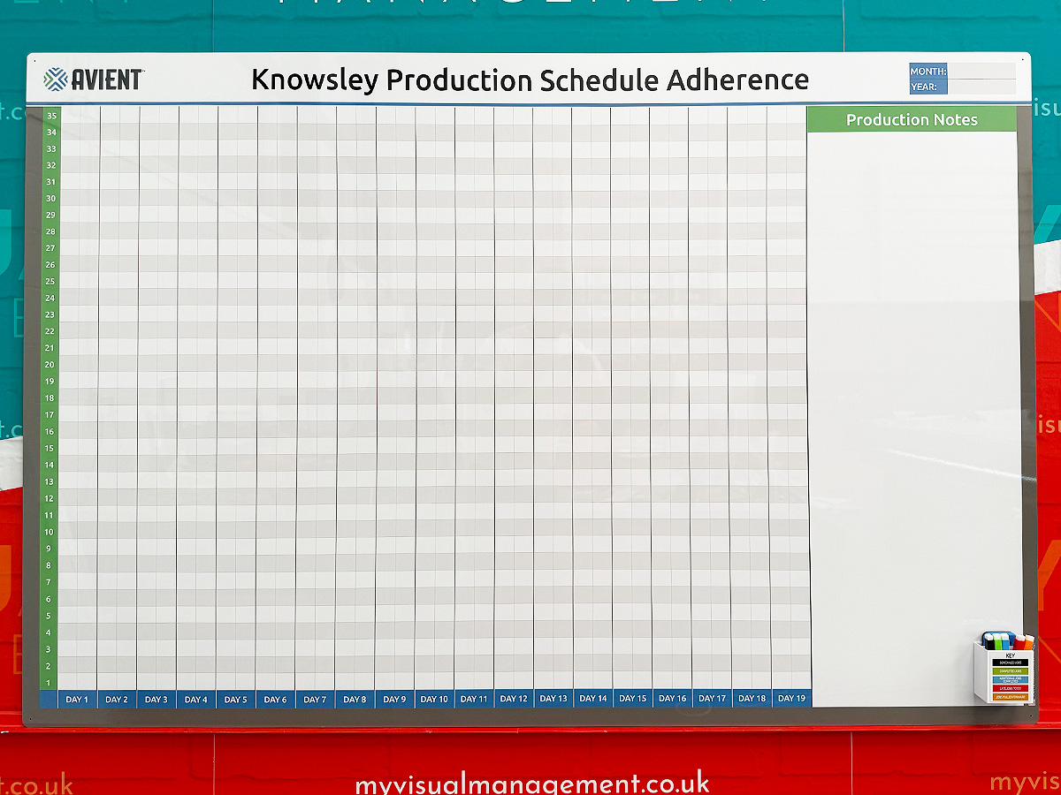Click the Avient logo
Screen dimensions: 1061x795
click(x=93, y=79)
